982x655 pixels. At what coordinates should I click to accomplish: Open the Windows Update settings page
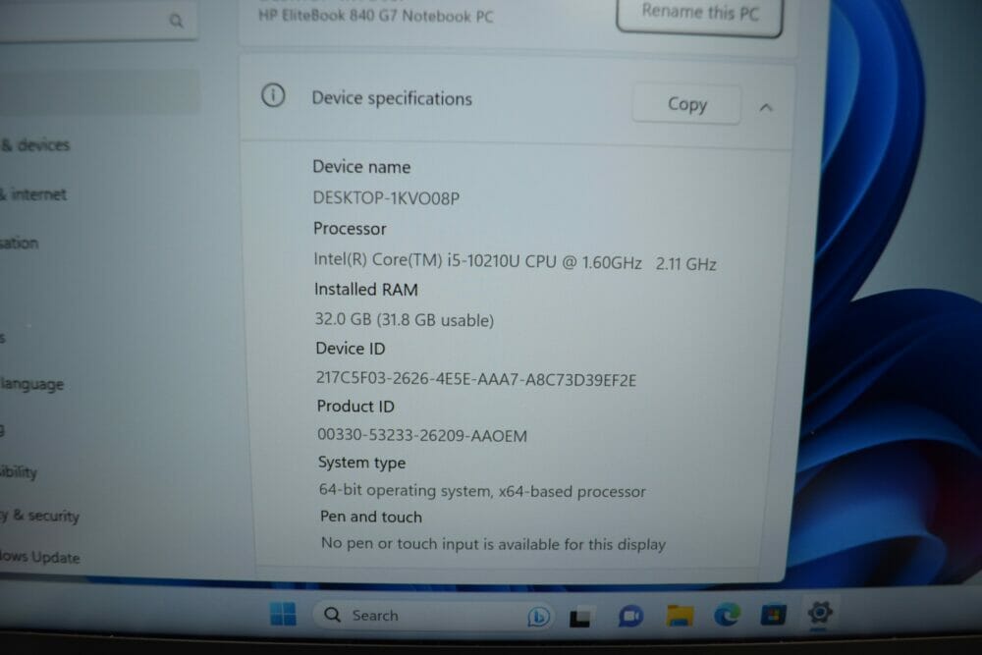(x=39, y=557)
